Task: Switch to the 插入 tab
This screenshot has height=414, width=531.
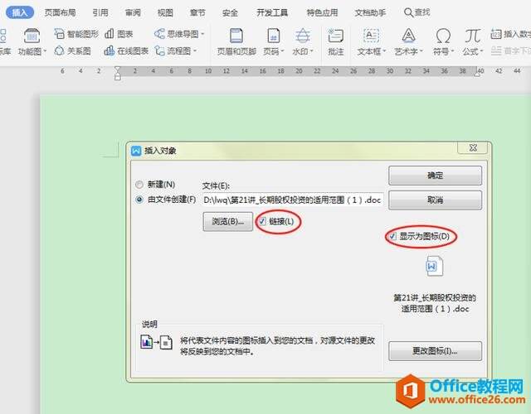Action: (20, 13)
